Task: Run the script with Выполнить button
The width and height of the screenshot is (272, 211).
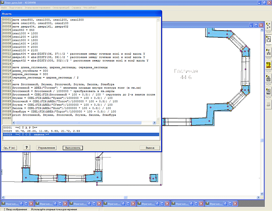Action: point(73,148)
